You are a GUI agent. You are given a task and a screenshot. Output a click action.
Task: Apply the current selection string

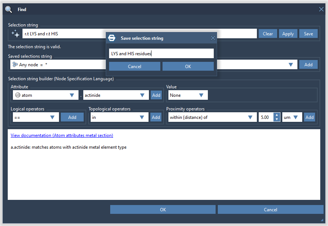[288, 33]
